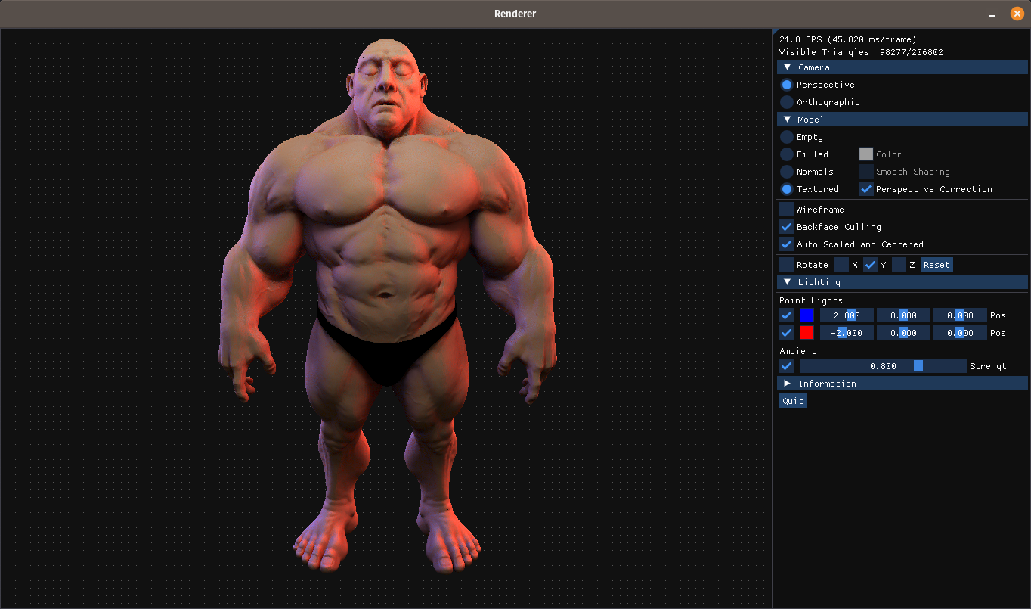Viewport: 1031px width, 609px height.
Task: Collapse the Lighting section header
Action: 903,282
